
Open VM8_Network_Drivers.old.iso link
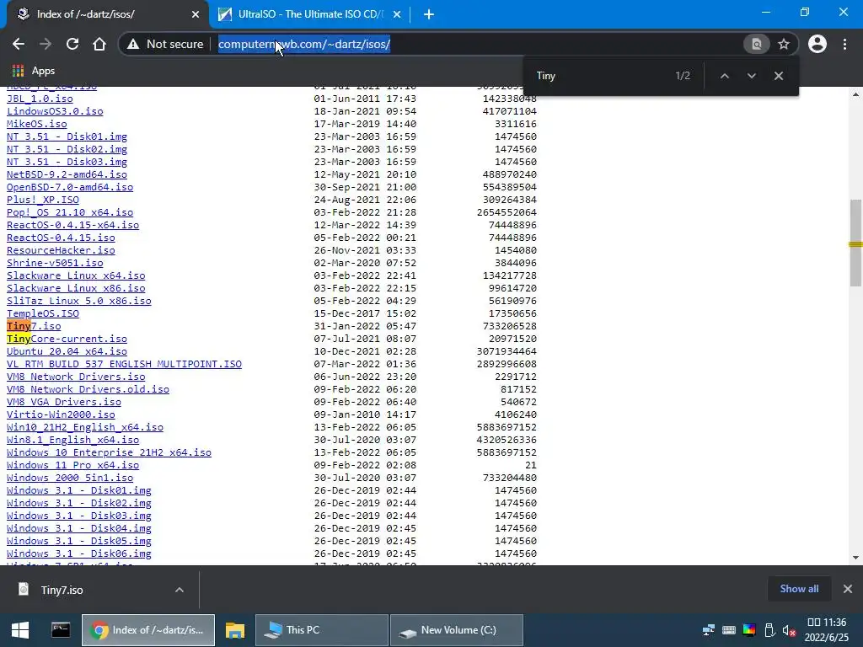(x=88, y=389)
